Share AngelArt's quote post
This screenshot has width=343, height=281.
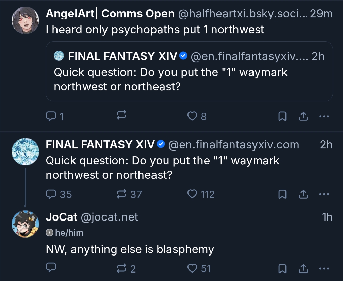click(303, 117)
